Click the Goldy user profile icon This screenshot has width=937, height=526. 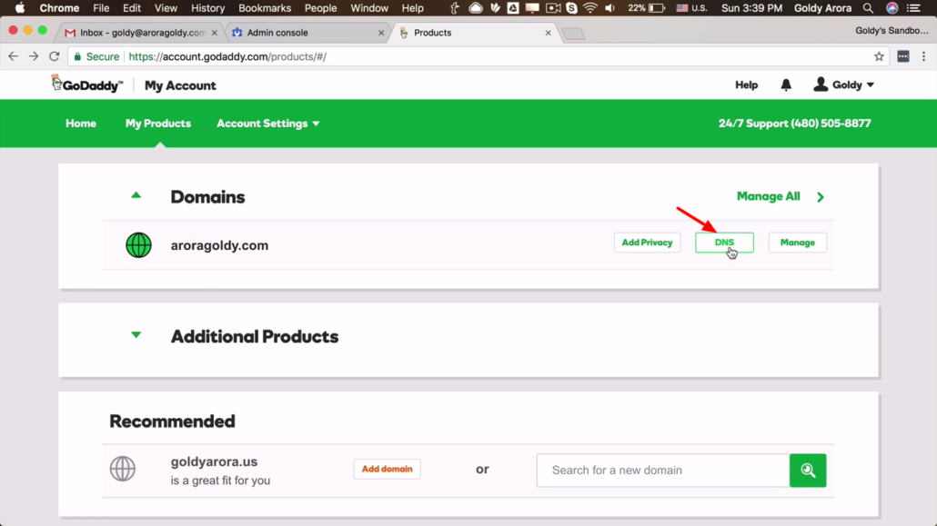[821, 84]
